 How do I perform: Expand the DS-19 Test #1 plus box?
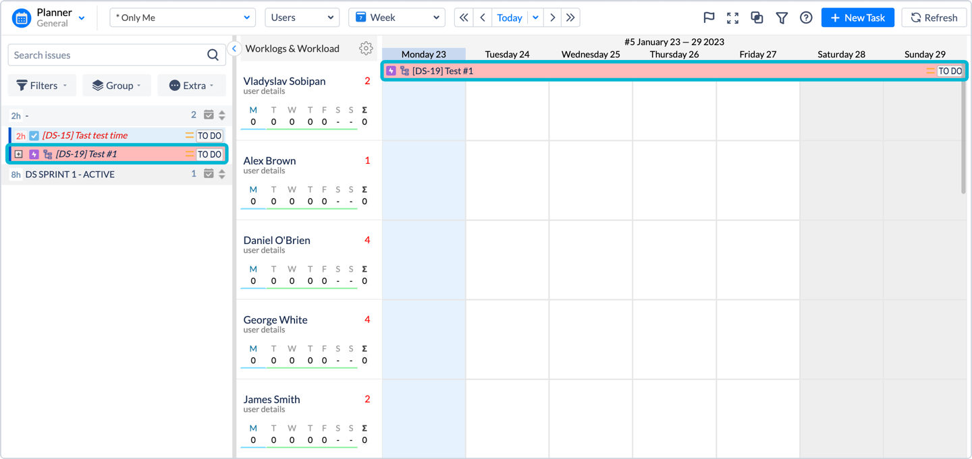tap(19, 154)
